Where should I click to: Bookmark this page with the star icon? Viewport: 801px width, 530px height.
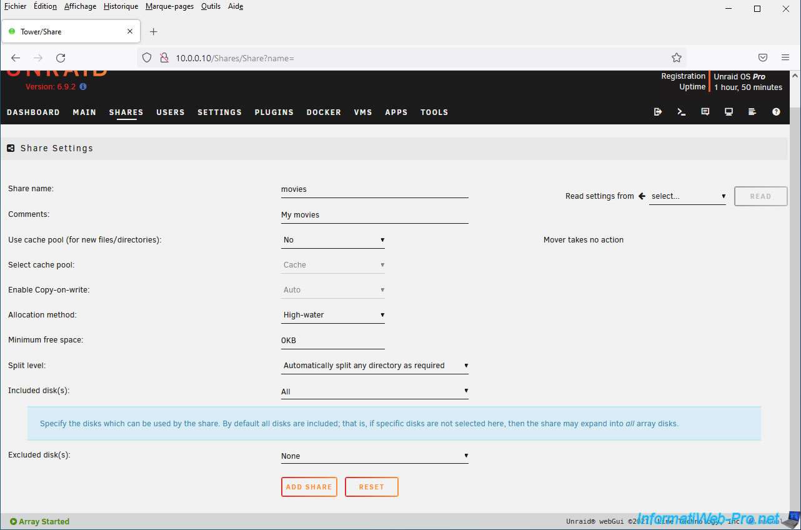click(x=677, y=57)
